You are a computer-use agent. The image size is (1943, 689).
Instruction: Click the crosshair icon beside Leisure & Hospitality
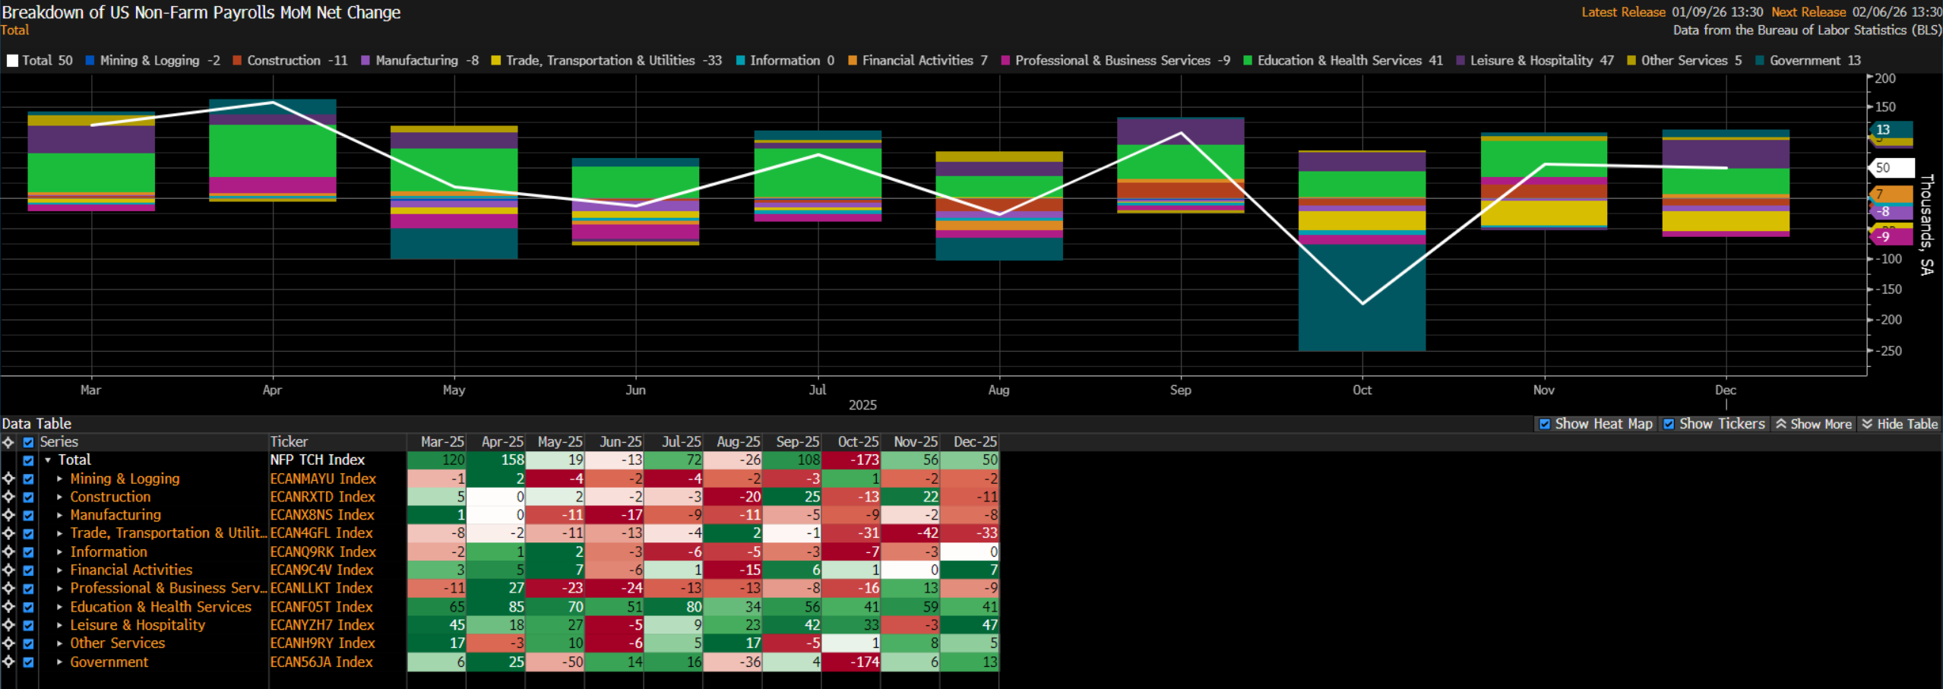8,625
